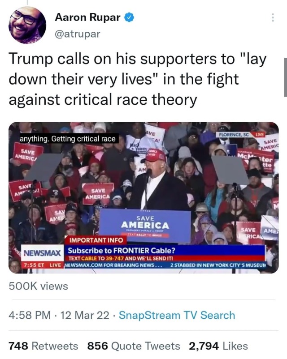Viewport: 287px width, 359px height.
Task: View the 748 Retweets list
Action: (x=43, y=346)
